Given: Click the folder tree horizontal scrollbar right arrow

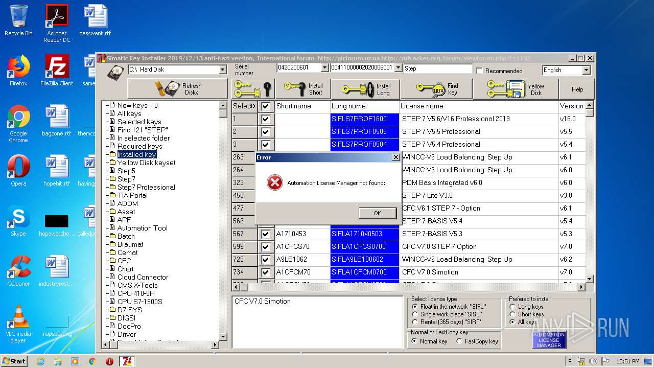Looking at the screenshot, I should [215, 345].
